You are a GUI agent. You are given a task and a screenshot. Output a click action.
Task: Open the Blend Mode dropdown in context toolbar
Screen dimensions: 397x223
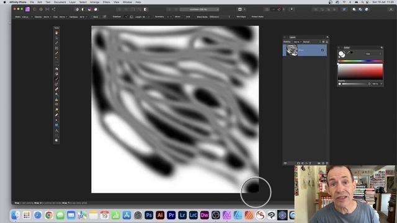pos(220,17)
